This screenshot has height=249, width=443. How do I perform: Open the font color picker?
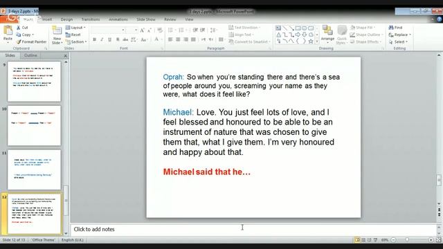pos(158,39)
